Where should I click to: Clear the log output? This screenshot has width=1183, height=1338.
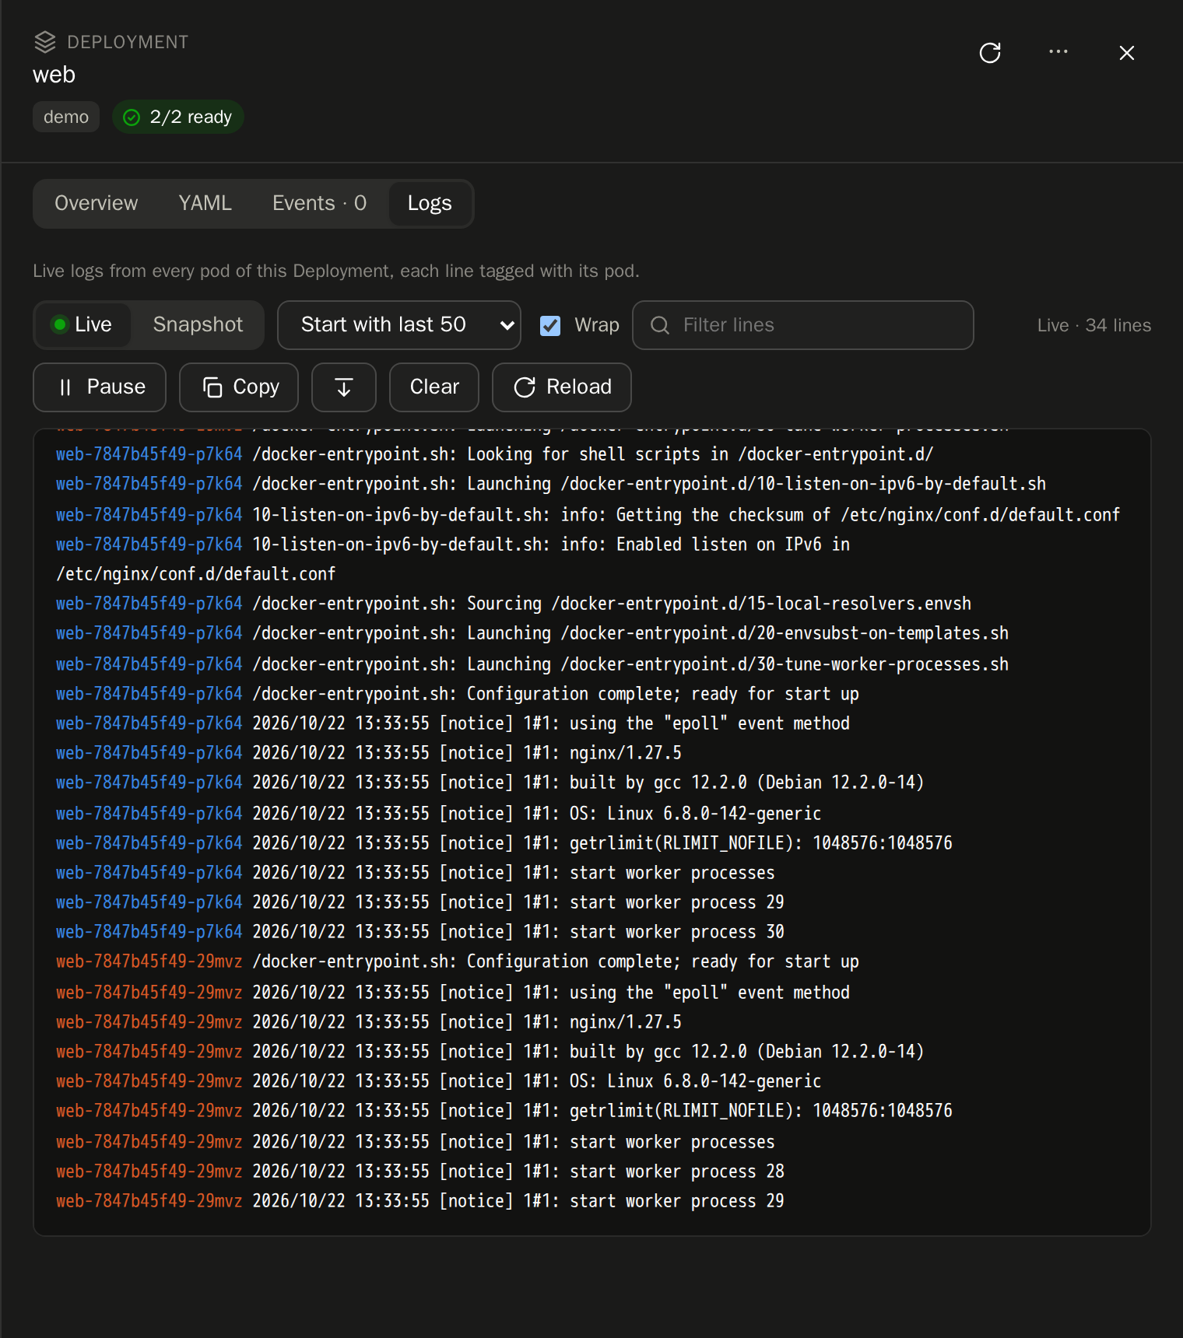point(434,387)
